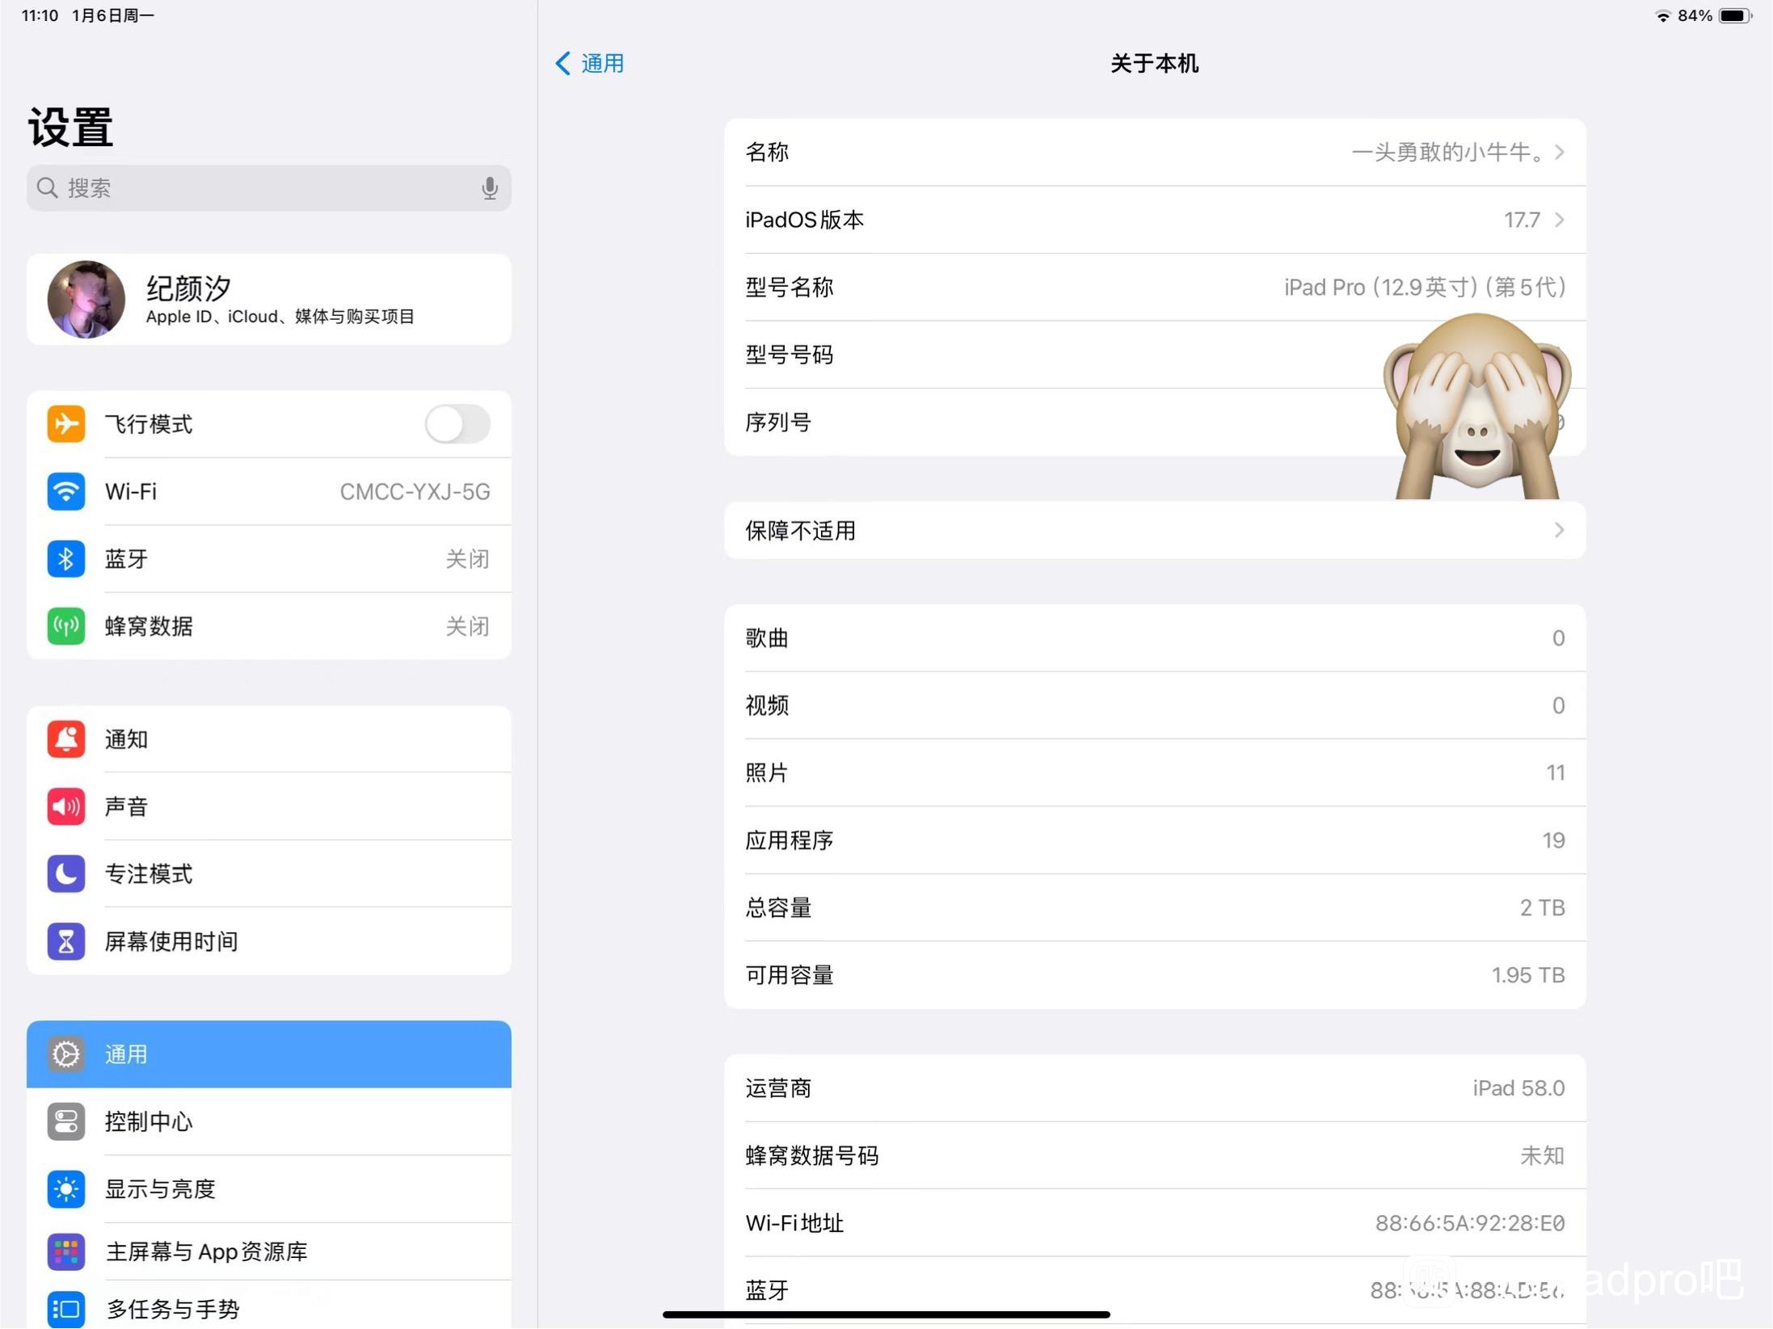Tap the Focus mode moon icon
Screen dimensions: 1773x1329
pos(65,874)
